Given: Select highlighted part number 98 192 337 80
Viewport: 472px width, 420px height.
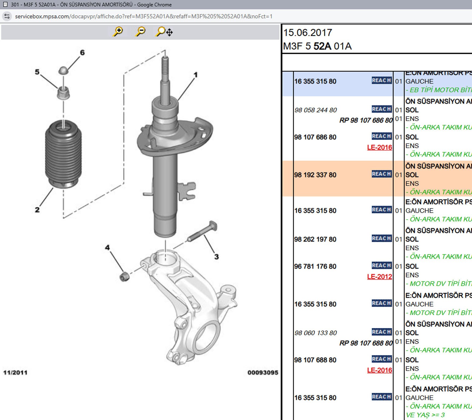Looking at the screenshot, I should (315, 175).
